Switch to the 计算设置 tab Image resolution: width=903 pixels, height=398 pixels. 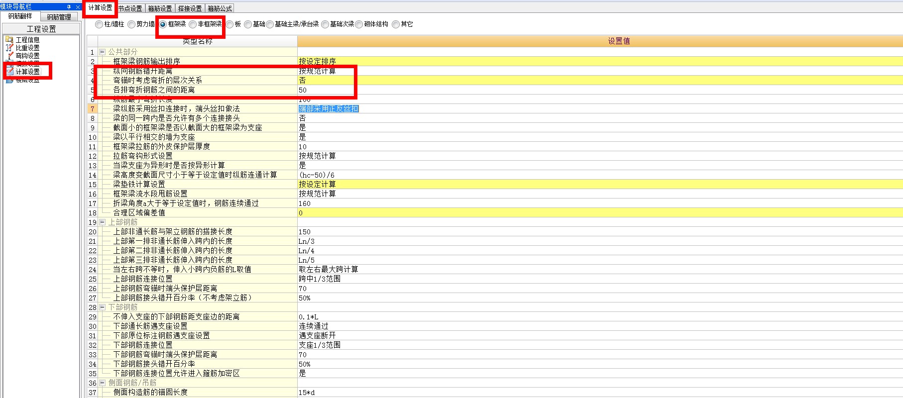click(100, 8)
